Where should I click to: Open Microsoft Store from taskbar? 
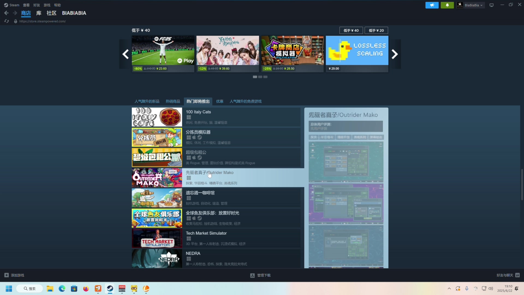click(74, 288)
